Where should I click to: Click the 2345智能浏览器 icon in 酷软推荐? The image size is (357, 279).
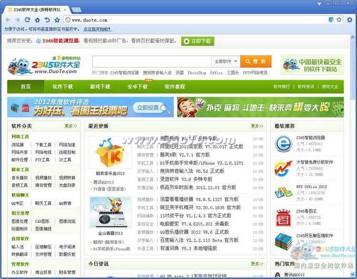point(283,143)
